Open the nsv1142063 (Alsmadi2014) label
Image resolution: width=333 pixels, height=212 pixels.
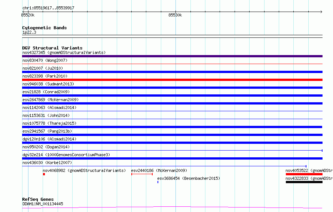pos(49,107)
